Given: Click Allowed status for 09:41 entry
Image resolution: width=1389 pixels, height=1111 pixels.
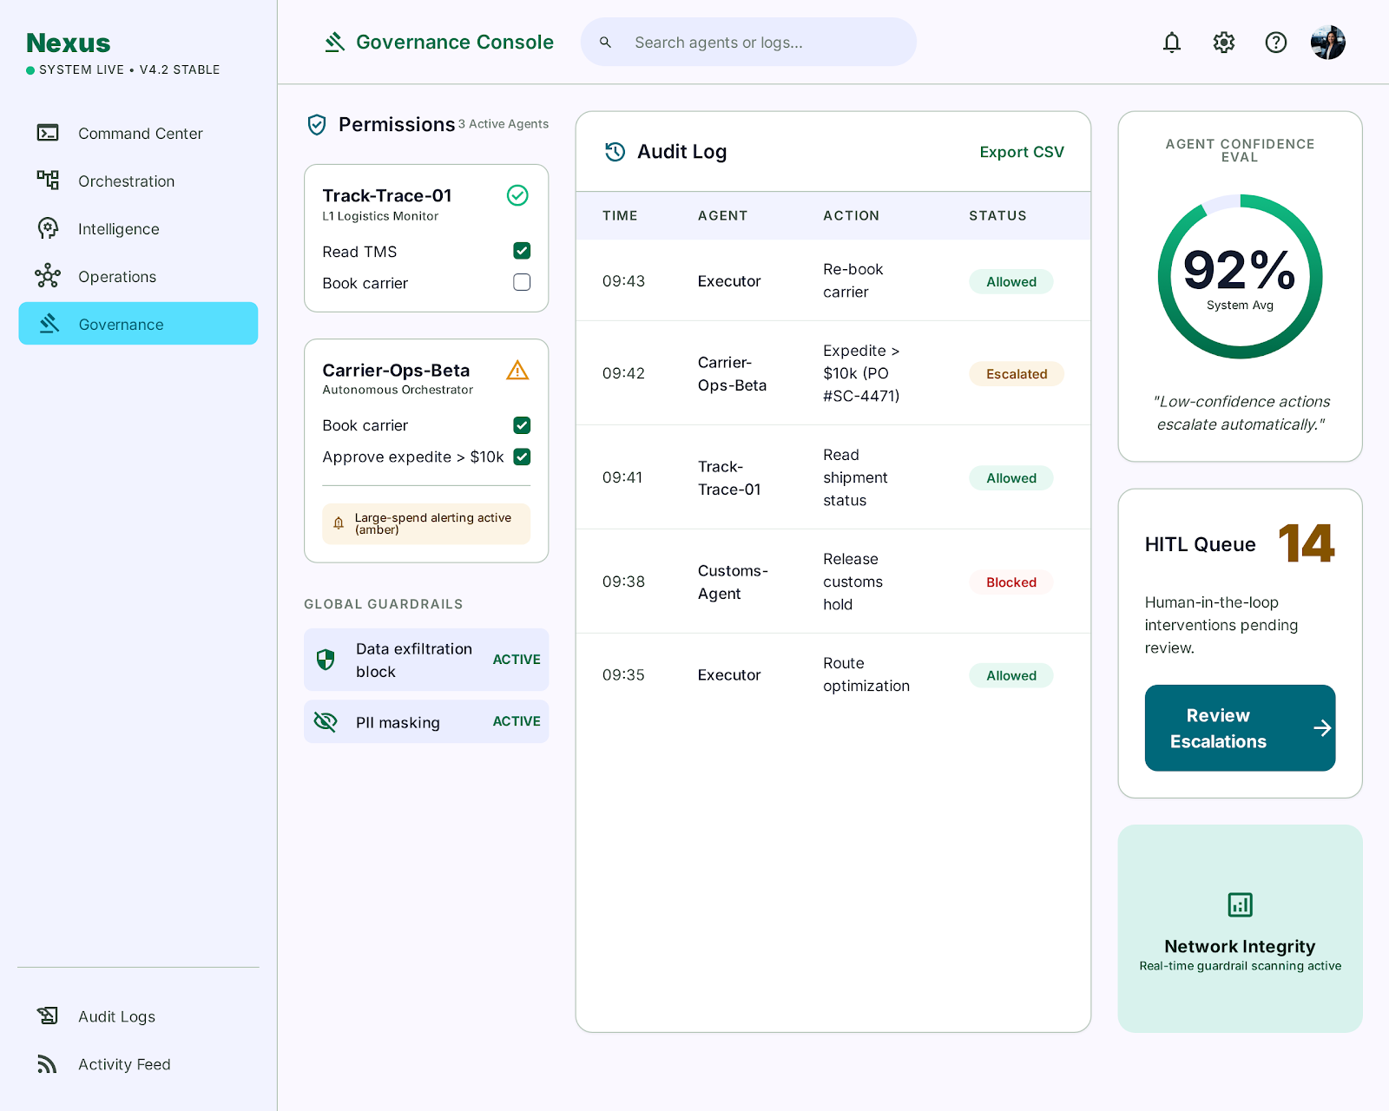Looking at the screenshot, I should point(1011,477).
